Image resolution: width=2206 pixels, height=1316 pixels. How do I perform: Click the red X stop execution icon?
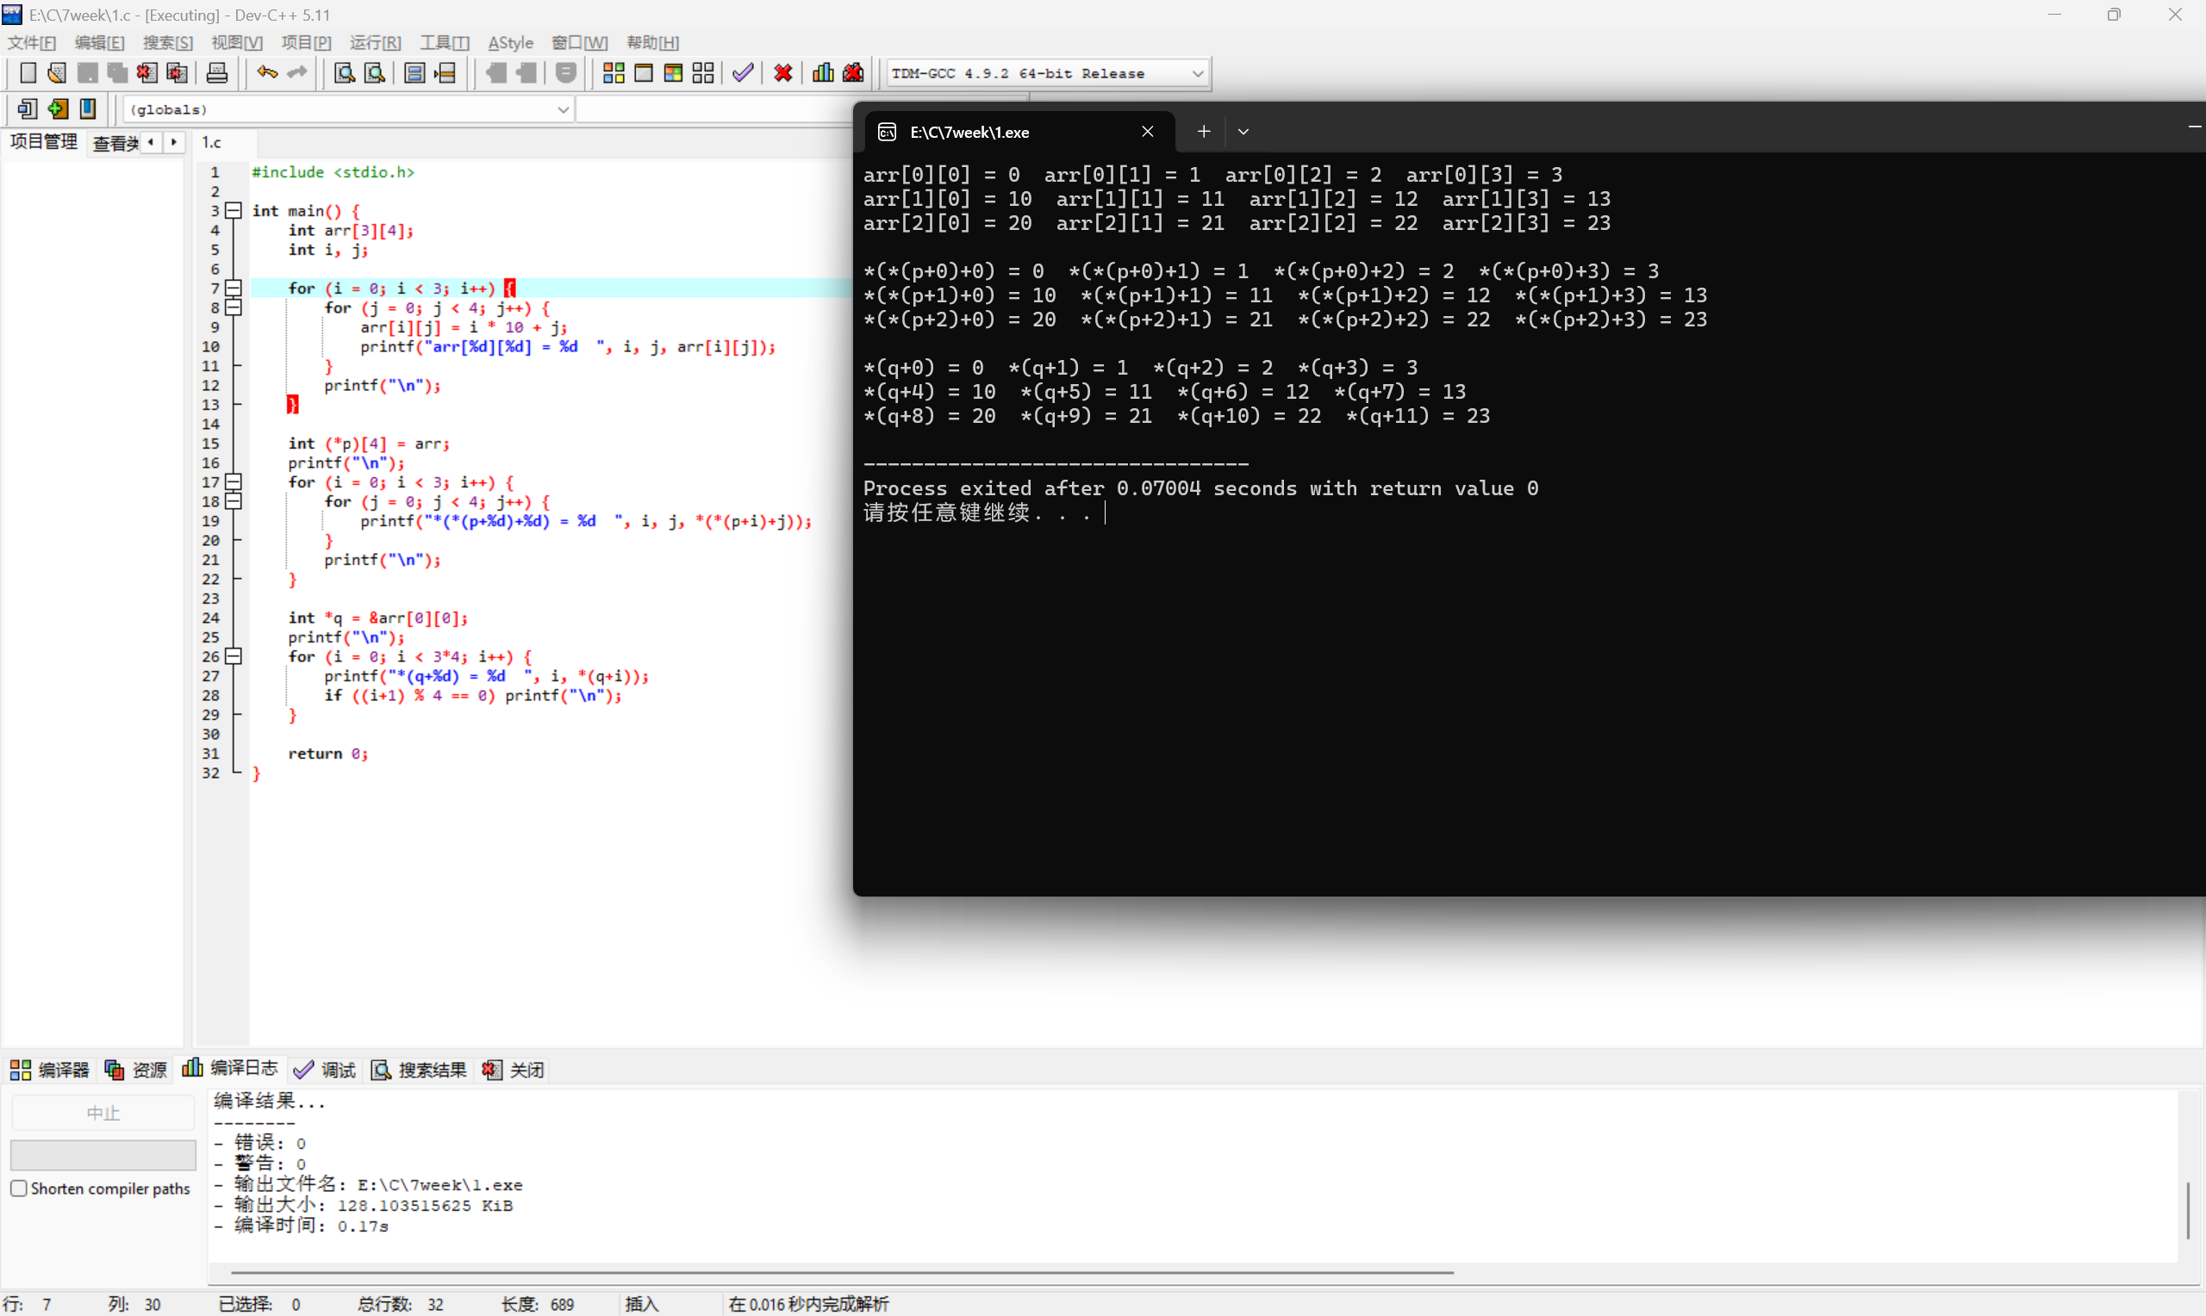click(x=782, y=72)
